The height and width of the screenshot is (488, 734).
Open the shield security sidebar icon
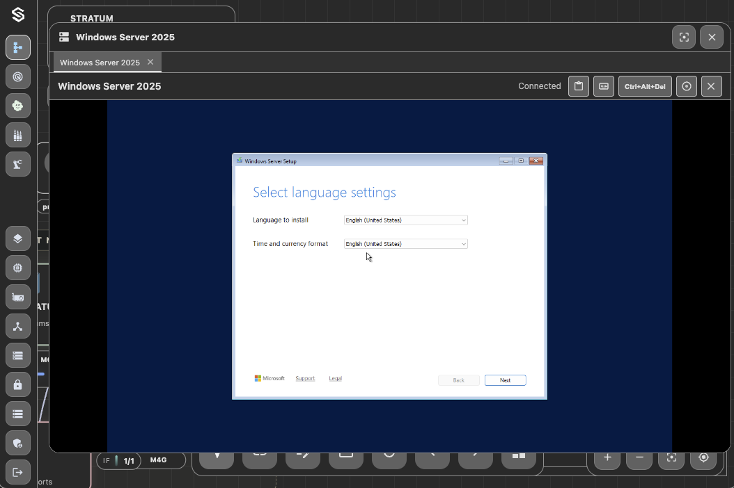[18, 443]
